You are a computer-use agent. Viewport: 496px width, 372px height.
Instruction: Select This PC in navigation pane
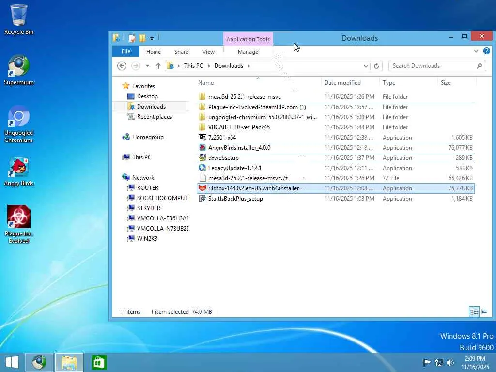(141, 157)
